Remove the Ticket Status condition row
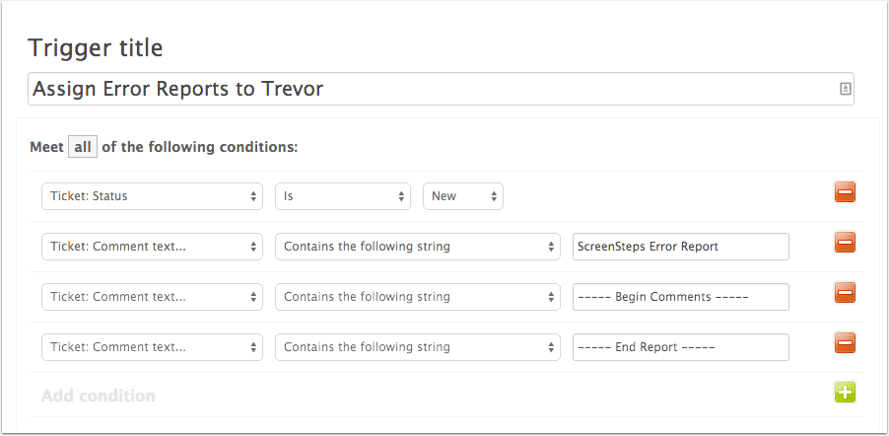Screen dimensions: 889x436 [x=845, y=192]
